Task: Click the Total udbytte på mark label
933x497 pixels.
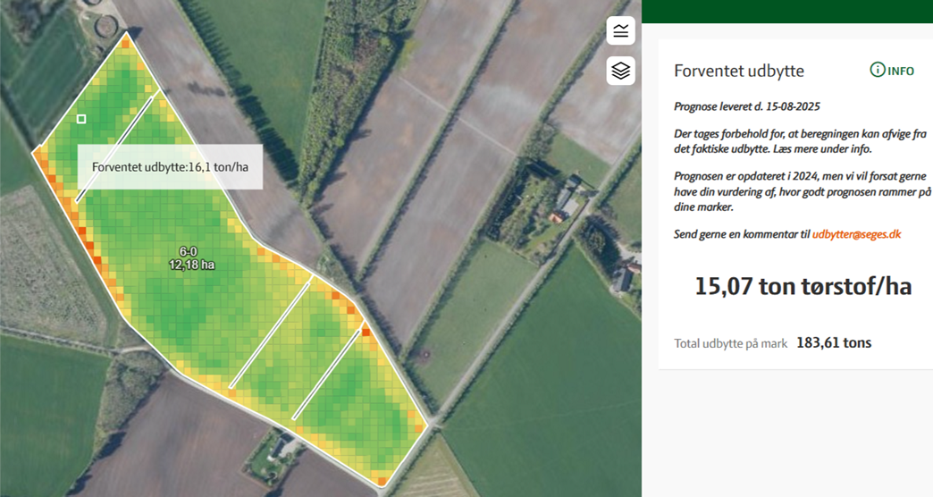Action: (x=730, y=343)
